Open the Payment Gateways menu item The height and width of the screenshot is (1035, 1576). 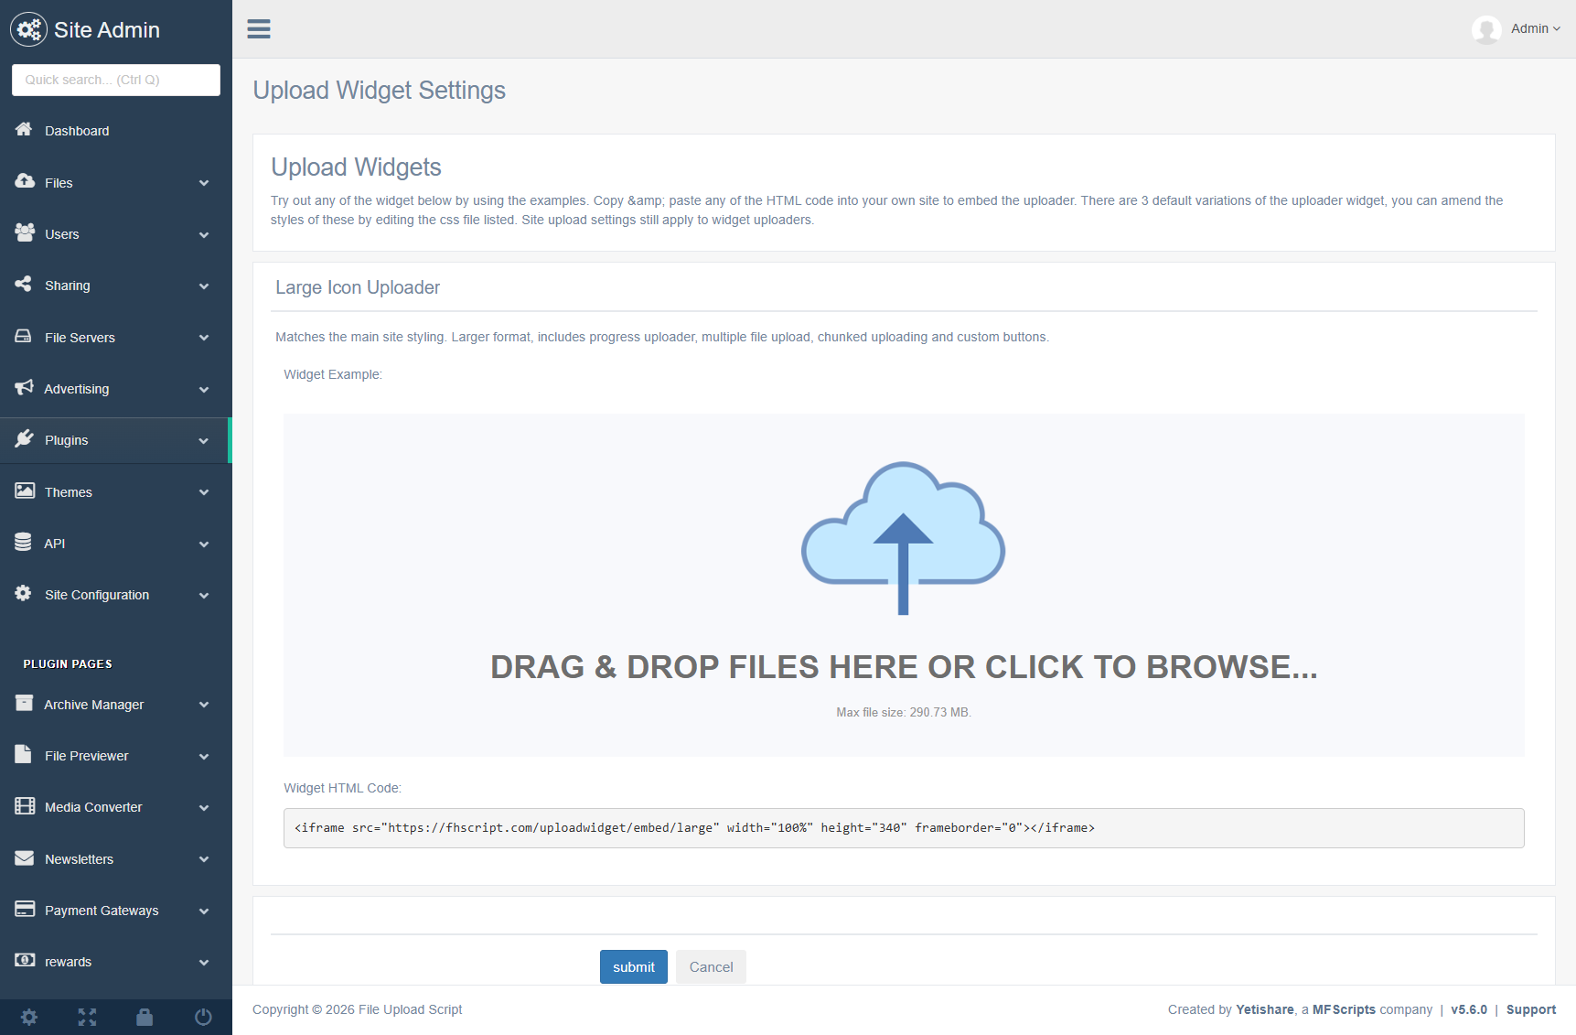pos(102,911)
